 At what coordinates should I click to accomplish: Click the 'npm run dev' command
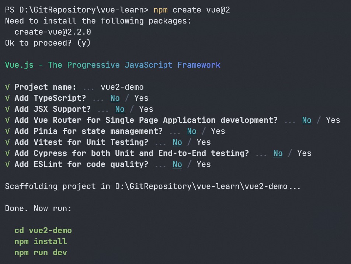click(41, 253)
